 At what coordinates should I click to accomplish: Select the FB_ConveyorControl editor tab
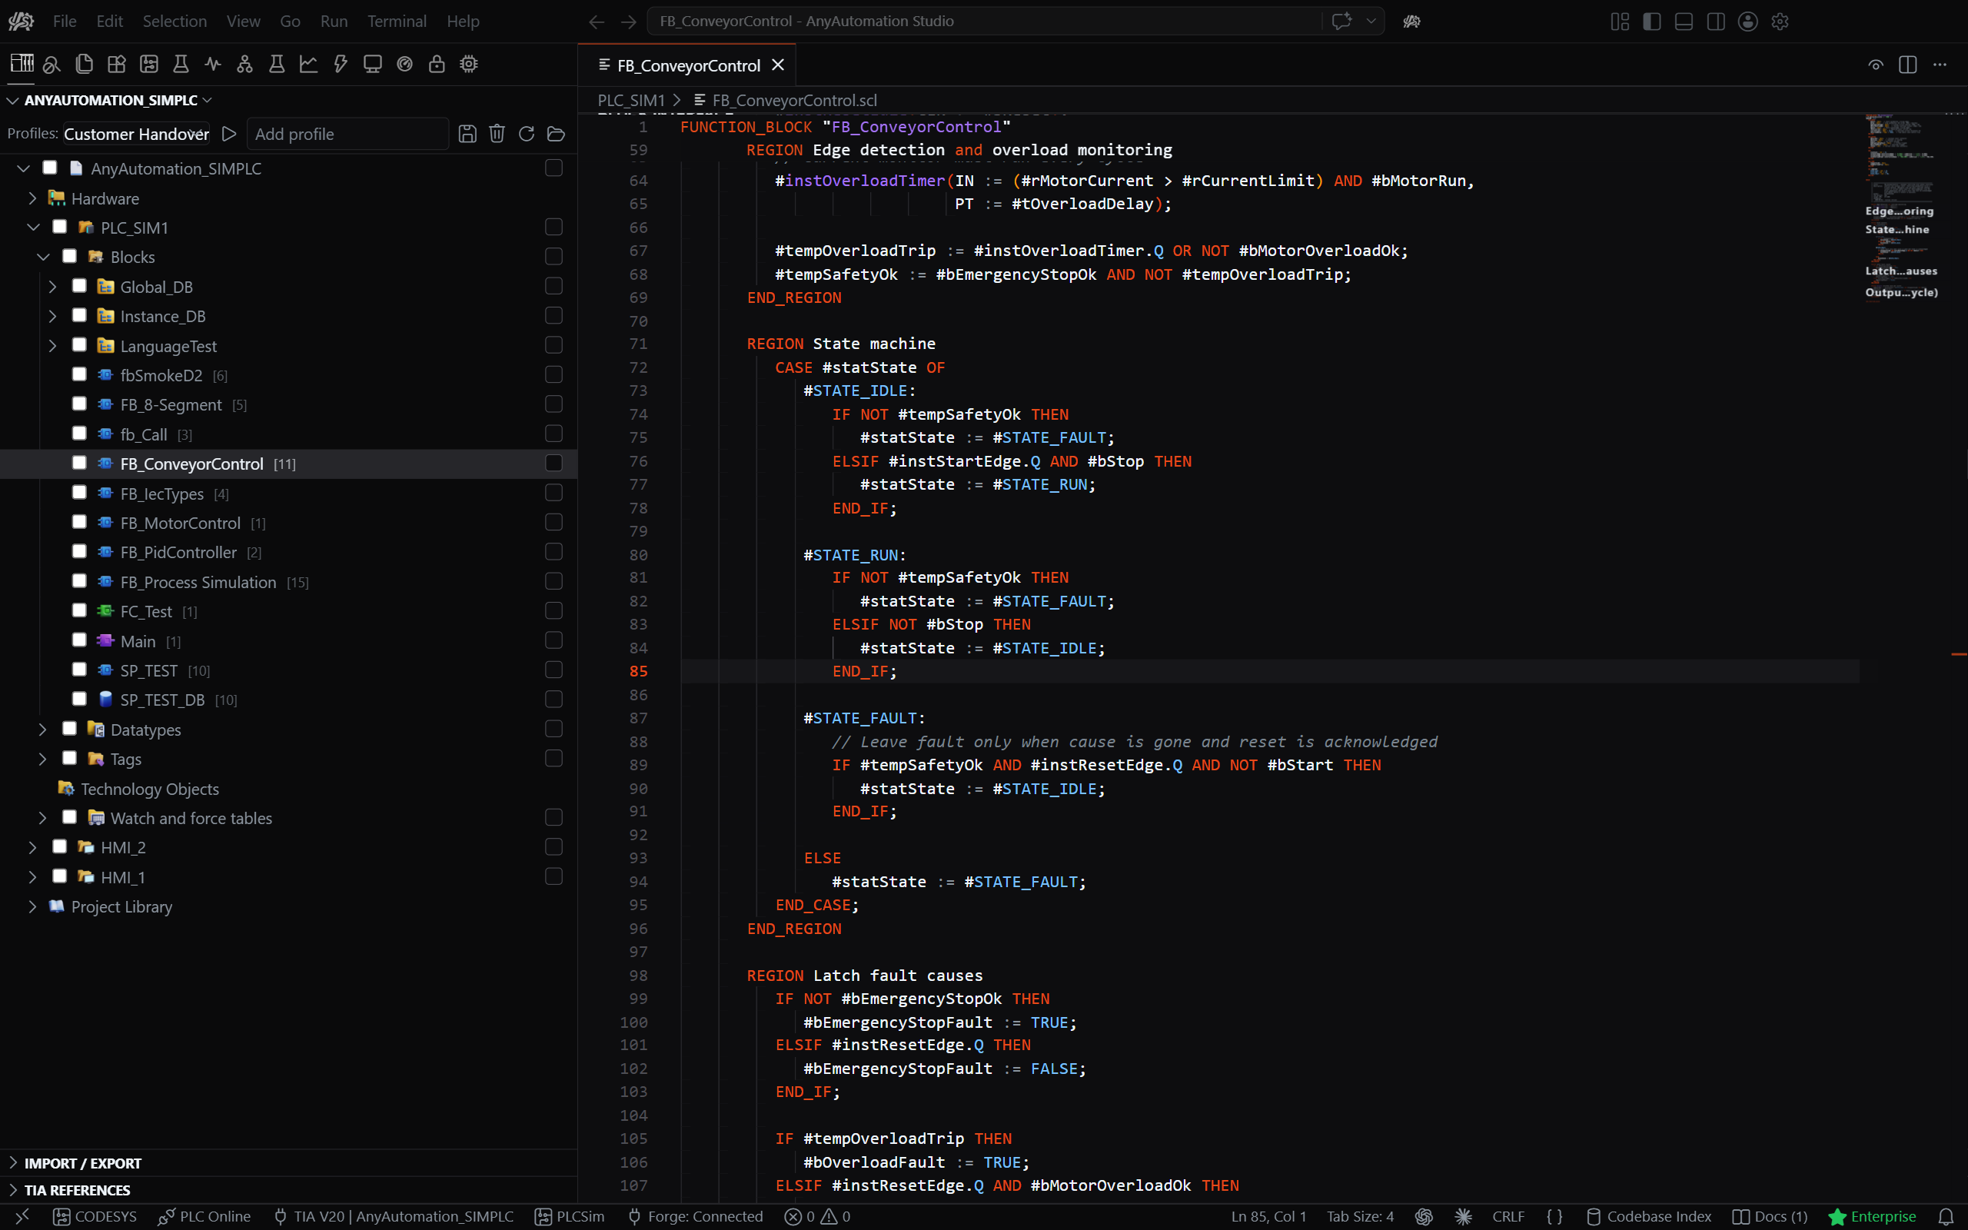click(687, 65)
